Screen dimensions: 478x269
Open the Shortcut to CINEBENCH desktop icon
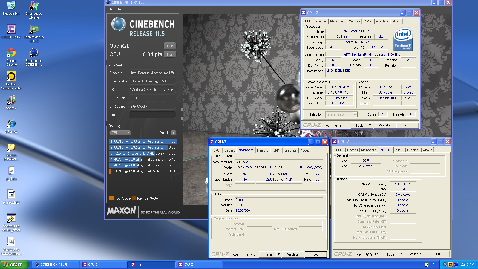pos(34,57)
